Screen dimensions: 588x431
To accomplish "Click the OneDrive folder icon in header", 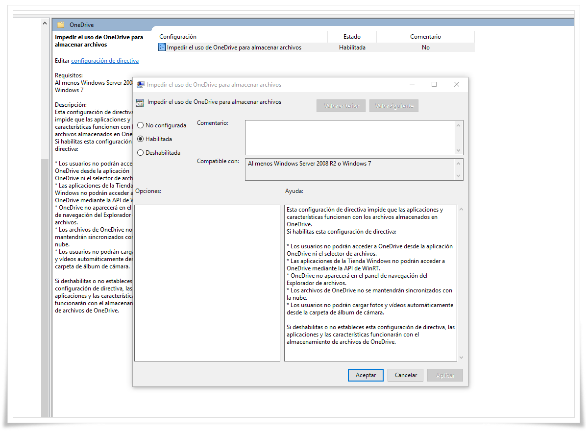I will (x=61, y=24).
